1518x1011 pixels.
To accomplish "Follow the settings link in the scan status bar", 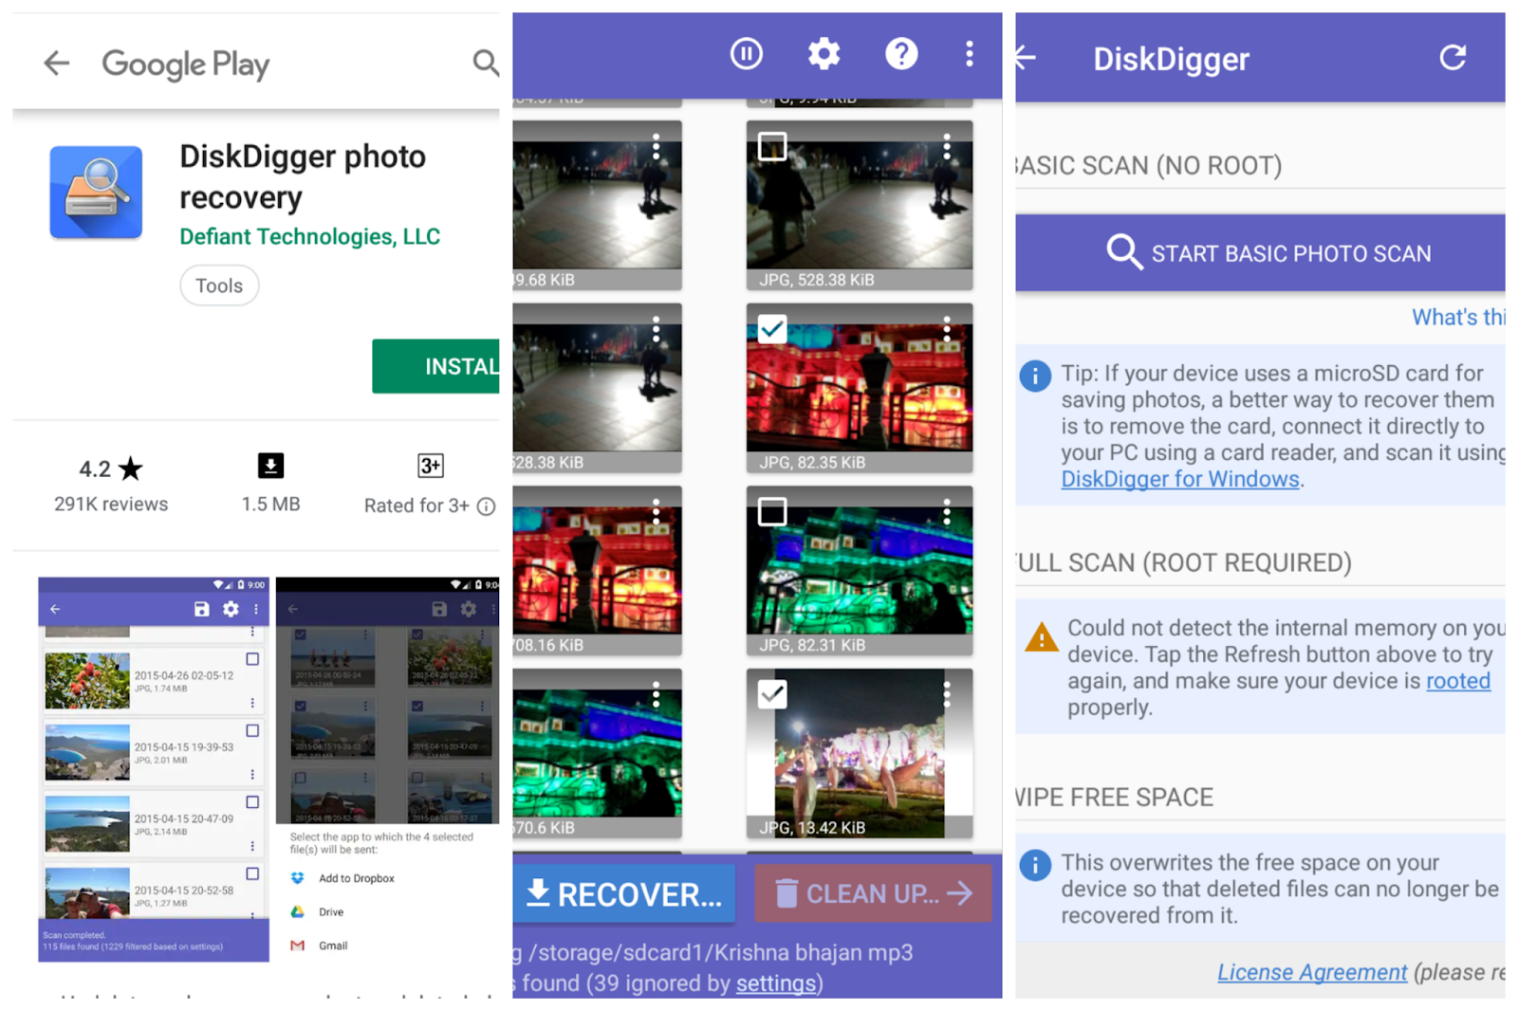I will pos(775,983).
